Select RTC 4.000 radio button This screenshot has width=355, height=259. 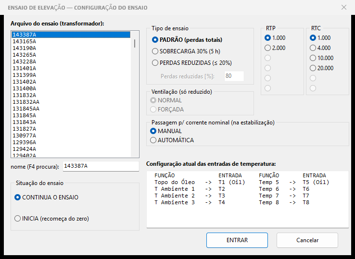pos(320,48)
